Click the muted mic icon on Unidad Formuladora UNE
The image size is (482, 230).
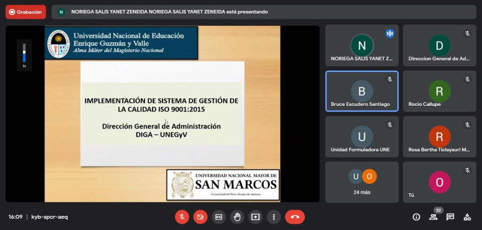390,125
